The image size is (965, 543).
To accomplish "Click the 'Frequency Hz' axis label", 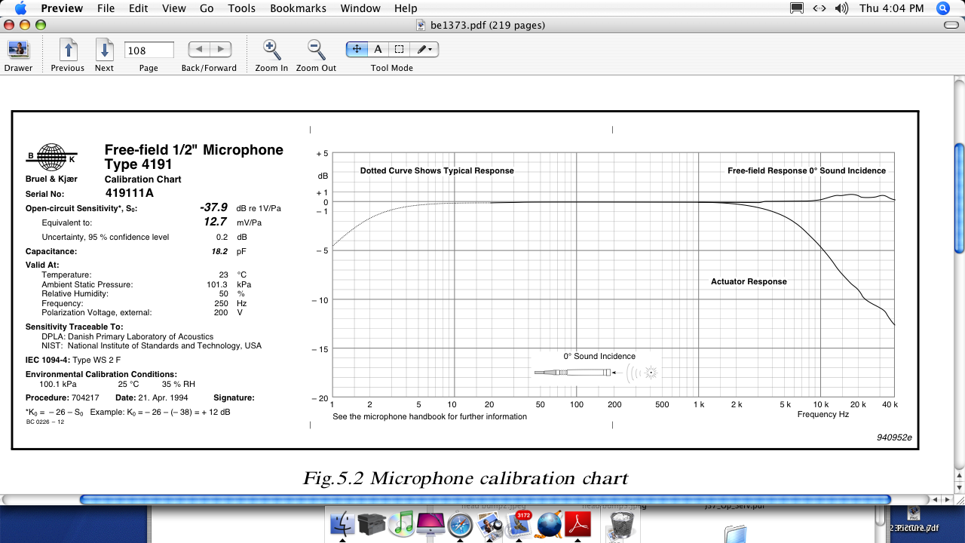I will click(x=823, y=414).
